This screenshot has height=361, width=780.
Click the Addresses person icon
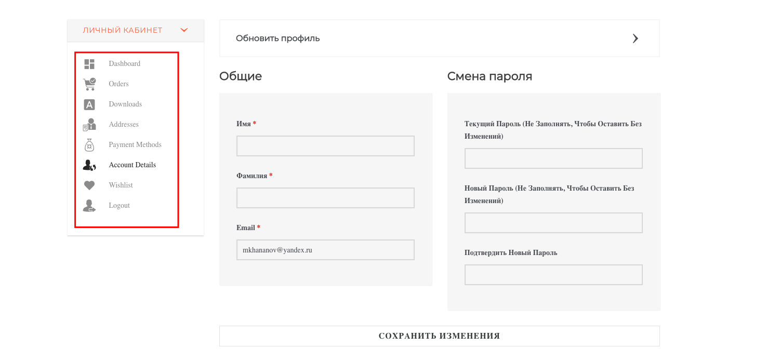click(x=89, y=125)
